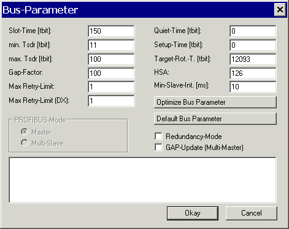Click the HSA field with 126

pyautogui.click(x=253, y=73)
